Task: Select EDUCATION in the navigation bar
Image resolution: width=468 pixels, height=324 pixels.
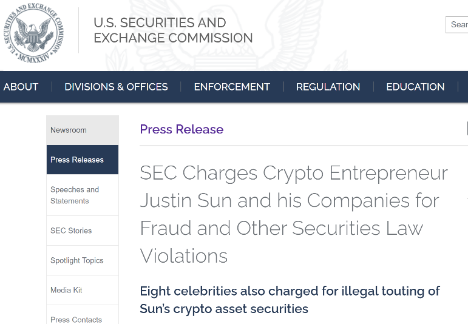Action: (x=415, y=87)
